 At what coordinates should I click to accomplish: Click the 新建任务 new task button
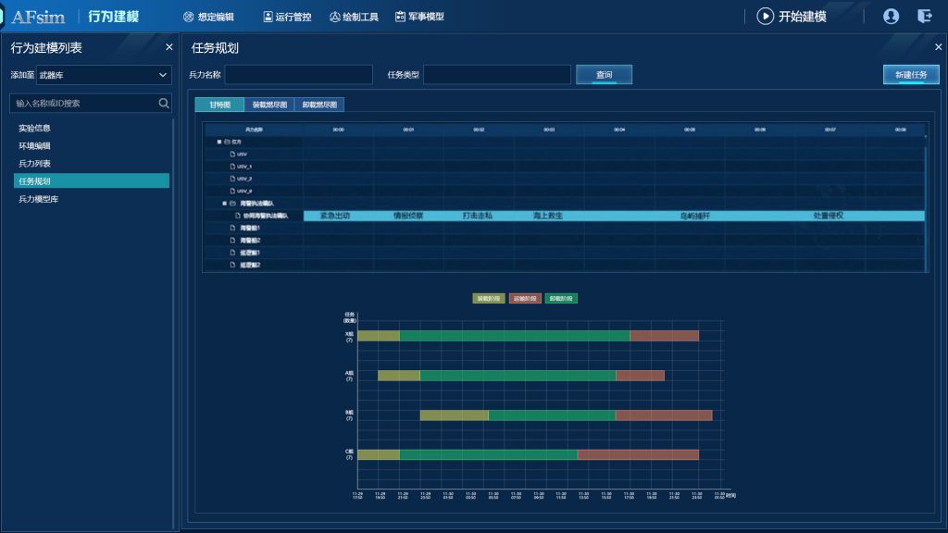click(x=910, y=75)
